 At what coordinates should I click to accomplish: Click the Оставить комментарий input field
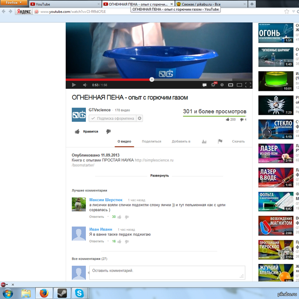click(x=167, y=272)
